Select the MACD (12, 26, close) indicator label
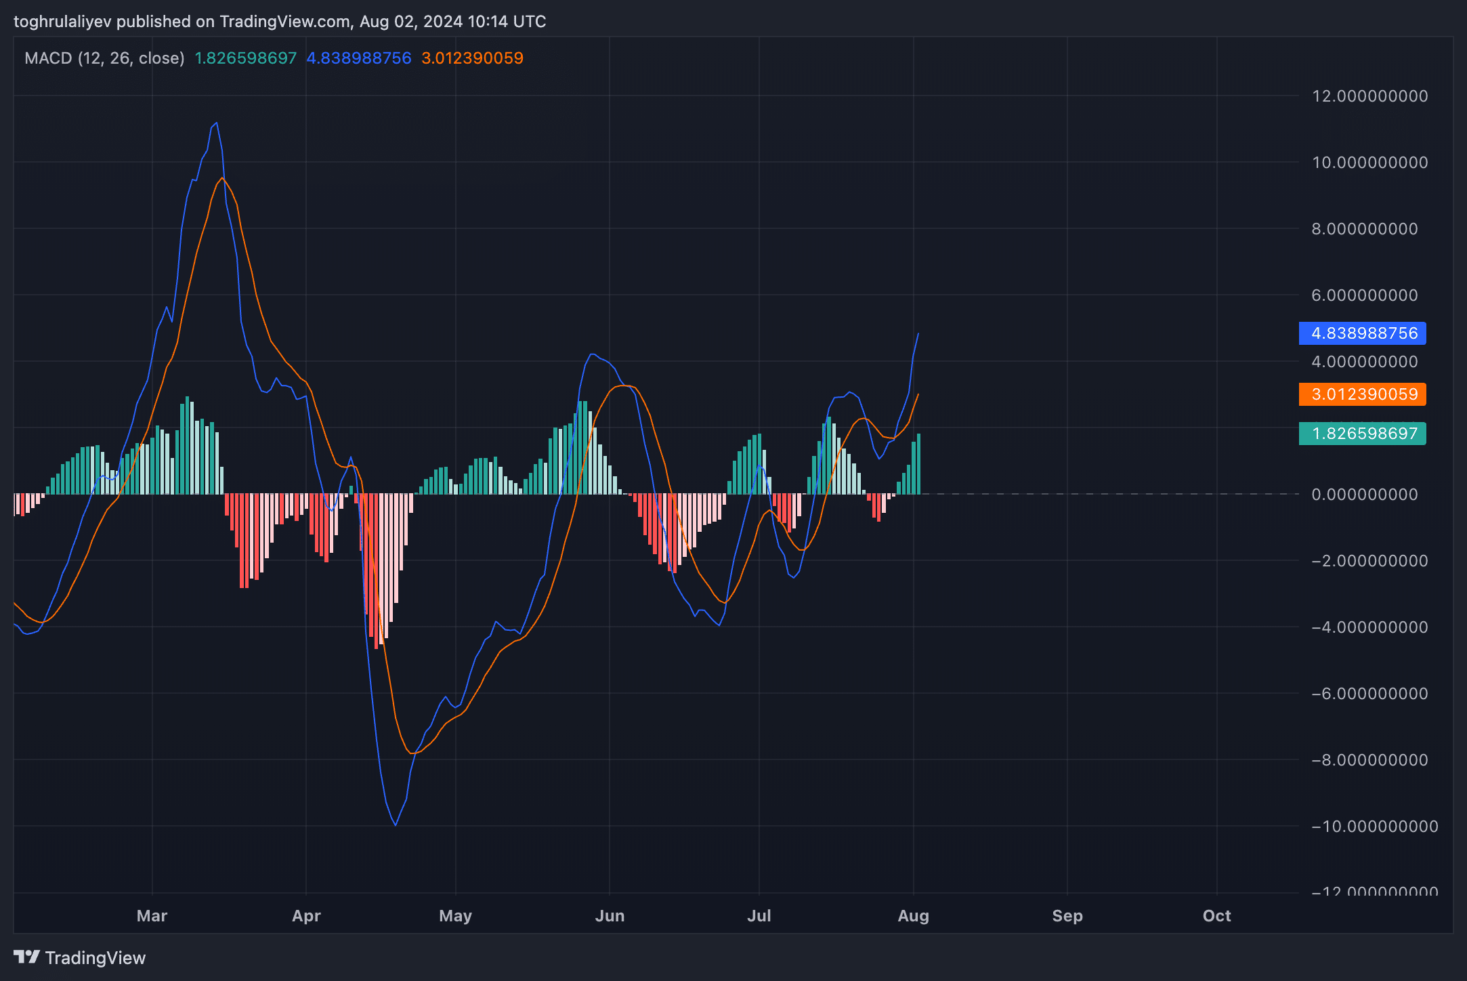 (x=104, y=58)
